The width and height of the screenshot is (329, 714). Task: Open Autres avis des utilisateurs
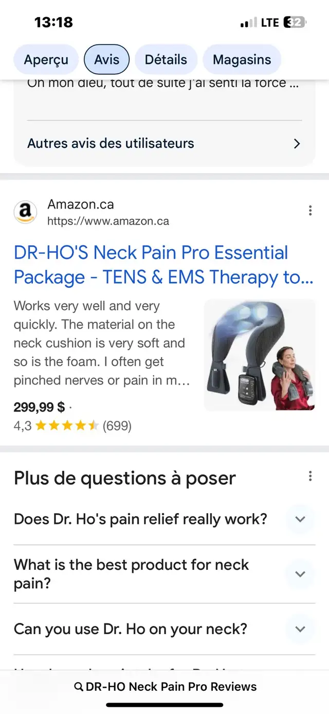164,144
